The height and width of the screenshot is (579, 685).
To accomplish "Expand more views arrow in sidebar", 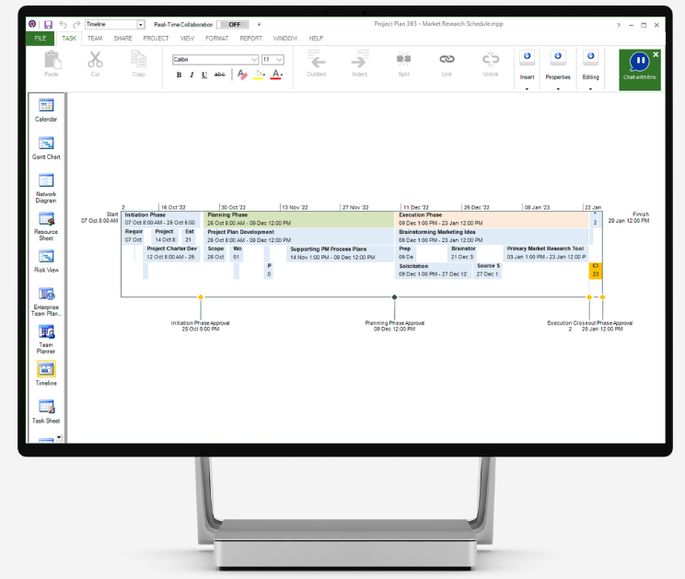I will [59, 437].
